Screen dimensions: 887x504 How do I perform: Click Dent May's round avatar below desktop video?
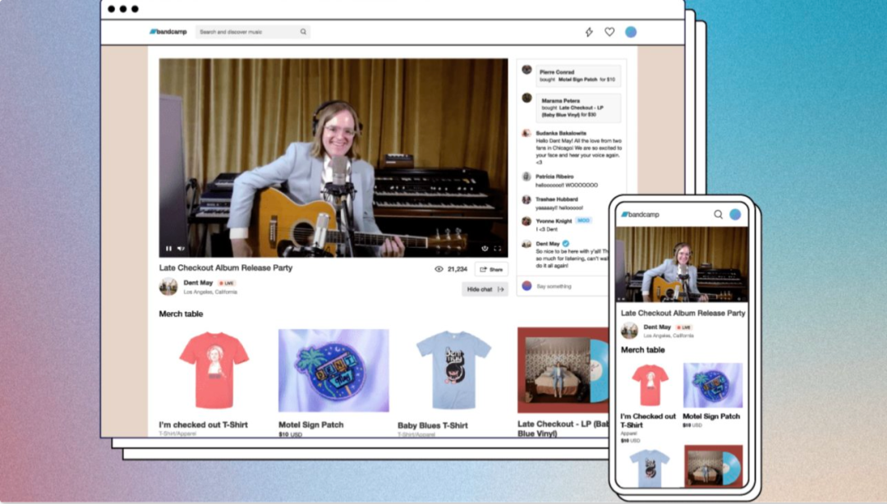point(168,286)
